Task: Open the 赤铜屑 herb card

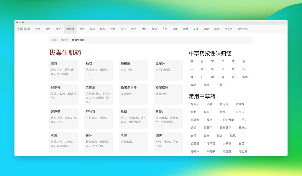Action: [99, 94]
